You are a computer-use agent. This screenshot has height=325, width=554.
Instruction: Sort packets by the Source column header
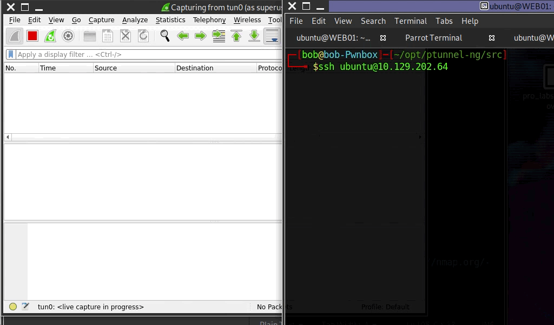[x=134, y=68]
